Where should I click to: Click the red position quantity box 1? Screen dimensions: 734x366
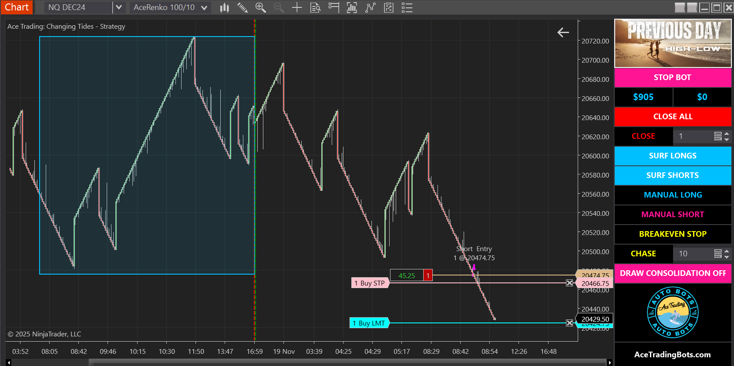point(428,275)
